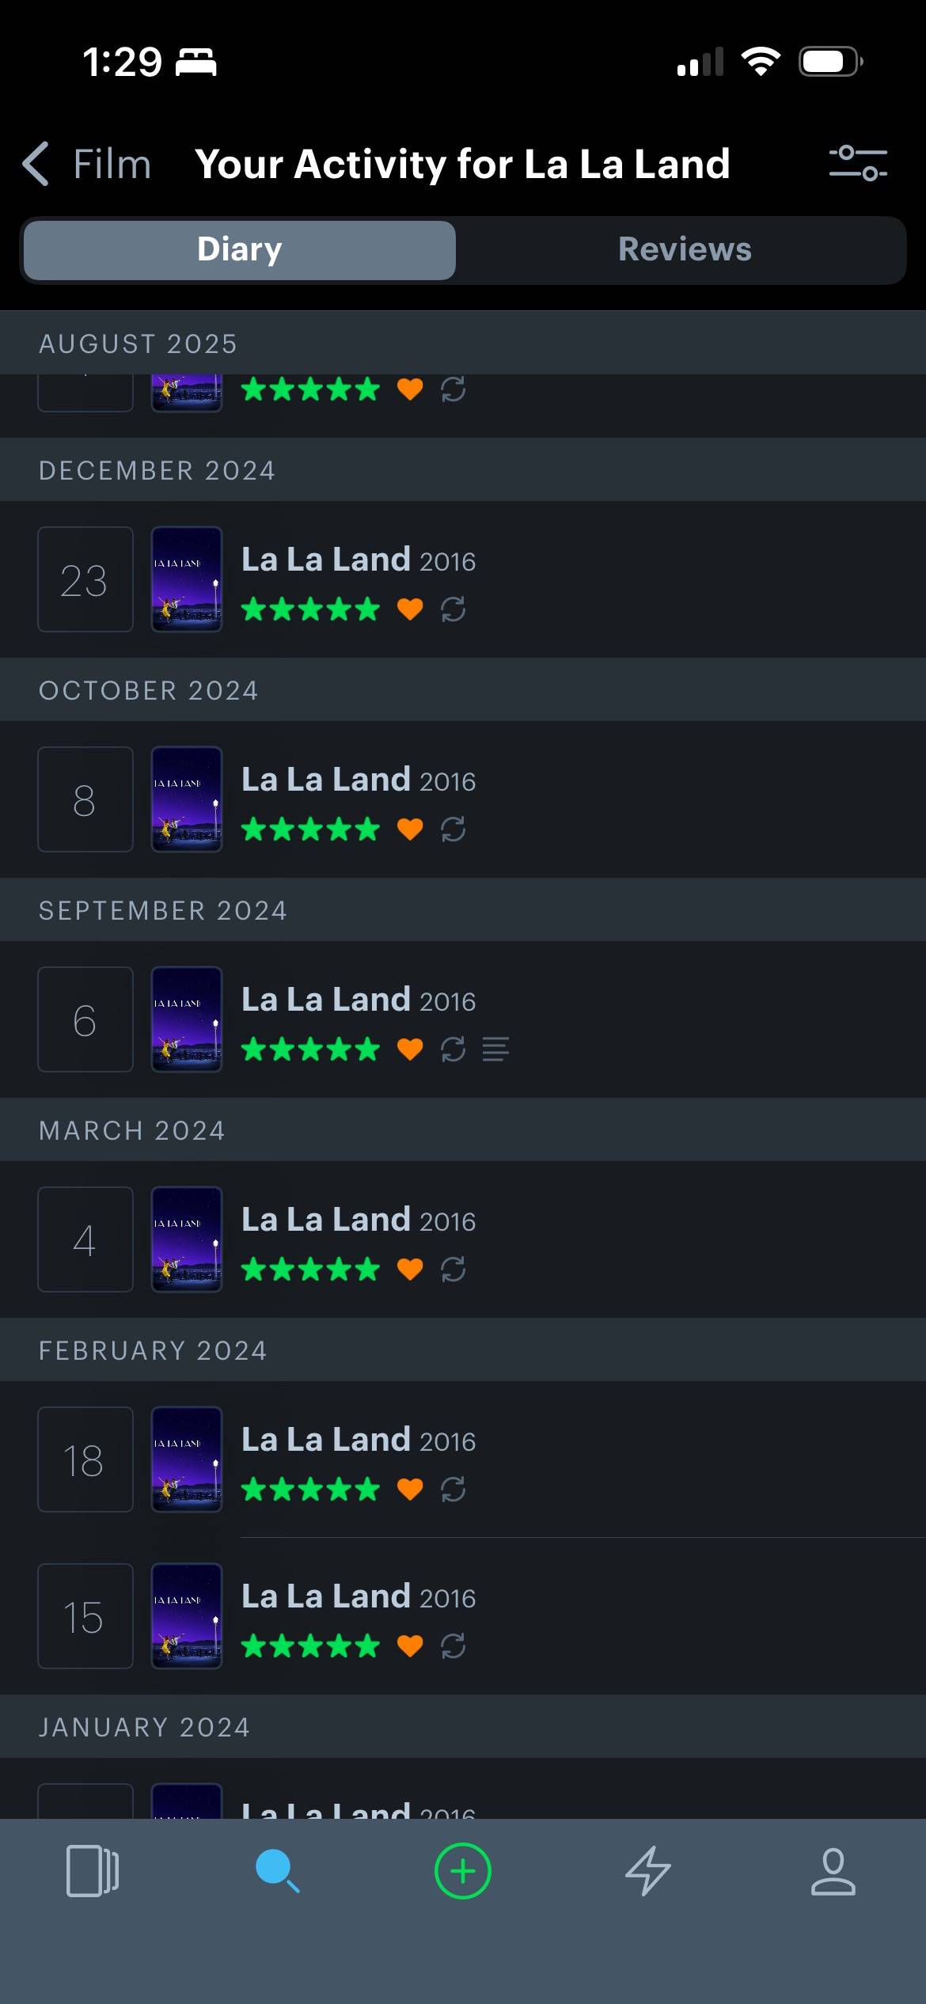This screenshot has width=926, height=2004.
Task: Open the activity lightning bolt tab
Action: click(648, 1871)
